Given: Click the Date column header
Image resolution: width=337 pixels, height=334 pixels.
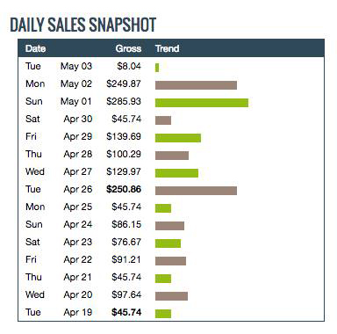Looking at the screenshot, I should pos(35,48).
